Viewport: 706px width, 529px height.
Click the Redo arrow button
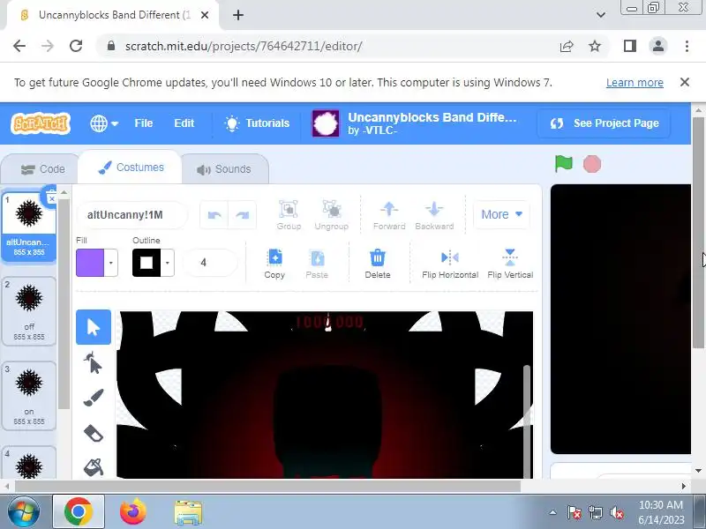pos(242,215)
